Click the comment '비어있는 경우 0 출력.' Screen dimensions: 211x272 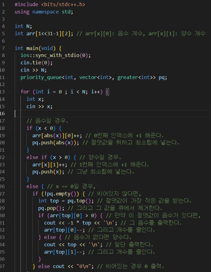135,266
